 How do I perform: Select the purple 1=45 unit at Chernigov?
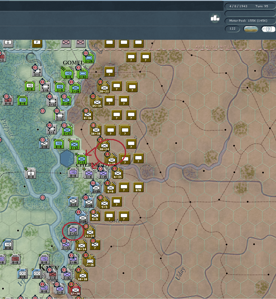103,174
